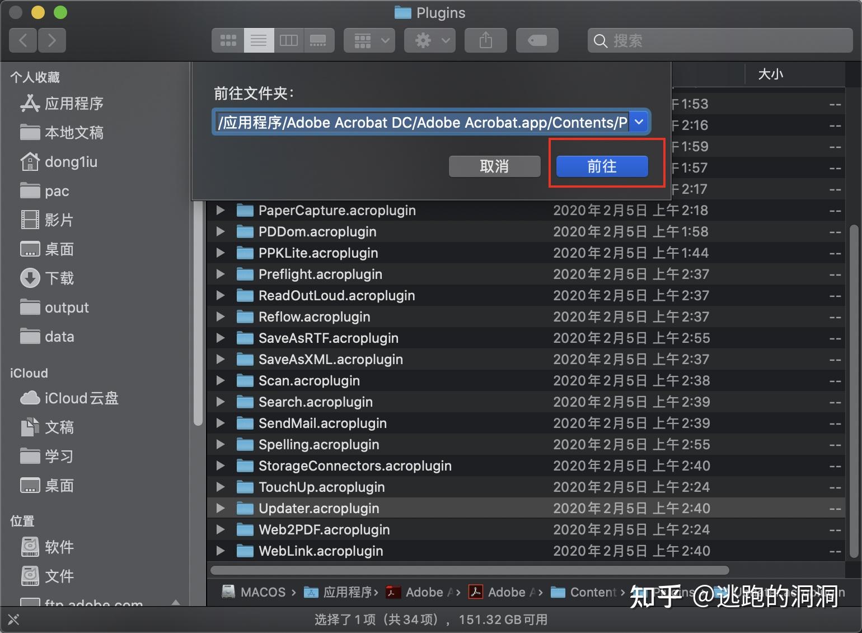Select the SaveAsXML.acroplugin folder

point(526,359)
